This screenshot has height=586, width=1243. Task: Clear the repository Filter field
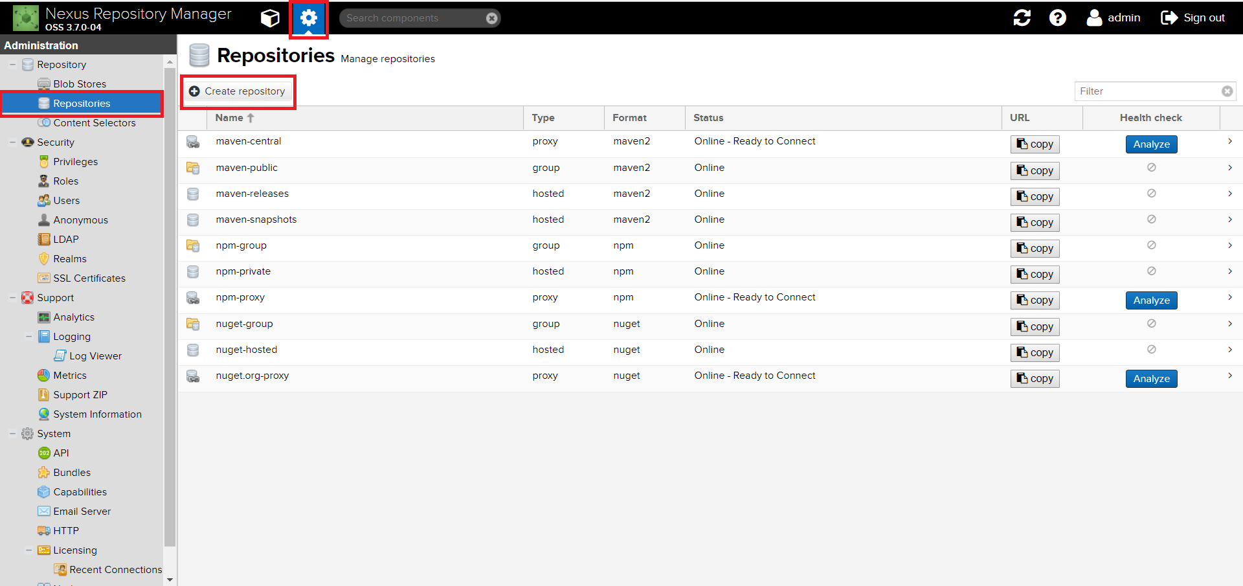(1227, 91)
